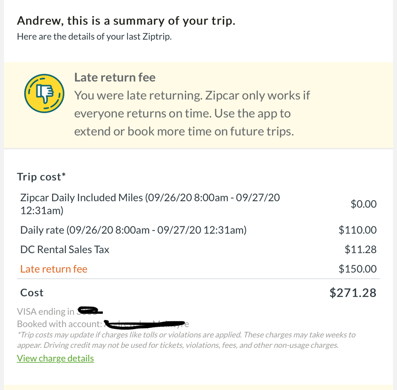The width and height of the screenshot is (397, 390).
Task: Click the thumbs-down late return icon
Action: click(44, 94)
